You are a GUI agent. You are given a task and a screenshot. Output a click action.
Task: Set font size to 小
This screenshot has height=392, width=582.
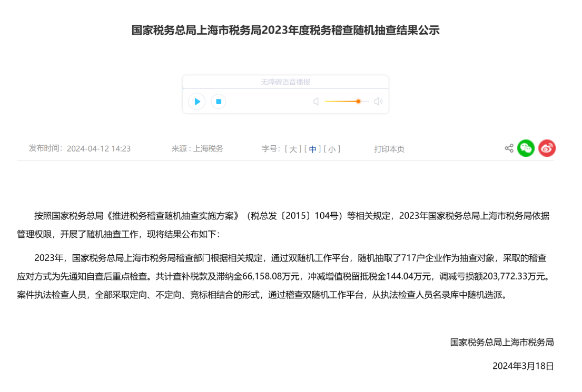coord(332,149)
